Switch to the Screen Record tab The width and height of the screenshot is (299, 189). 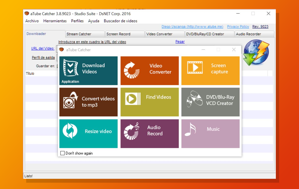(x=125, y=34)
